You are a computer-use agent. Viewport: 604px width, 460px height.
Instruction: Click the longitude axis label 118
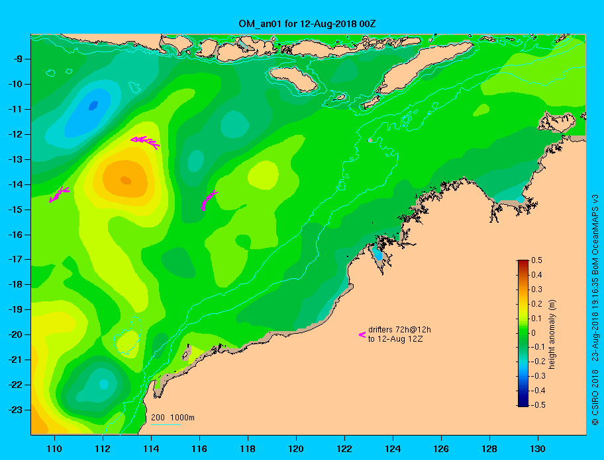click(x=248, y=449)
